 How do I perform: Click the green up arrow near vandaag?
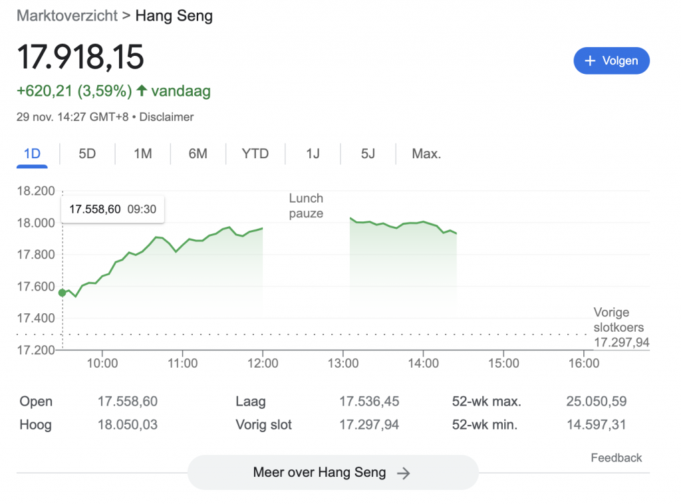coord(142,91)
